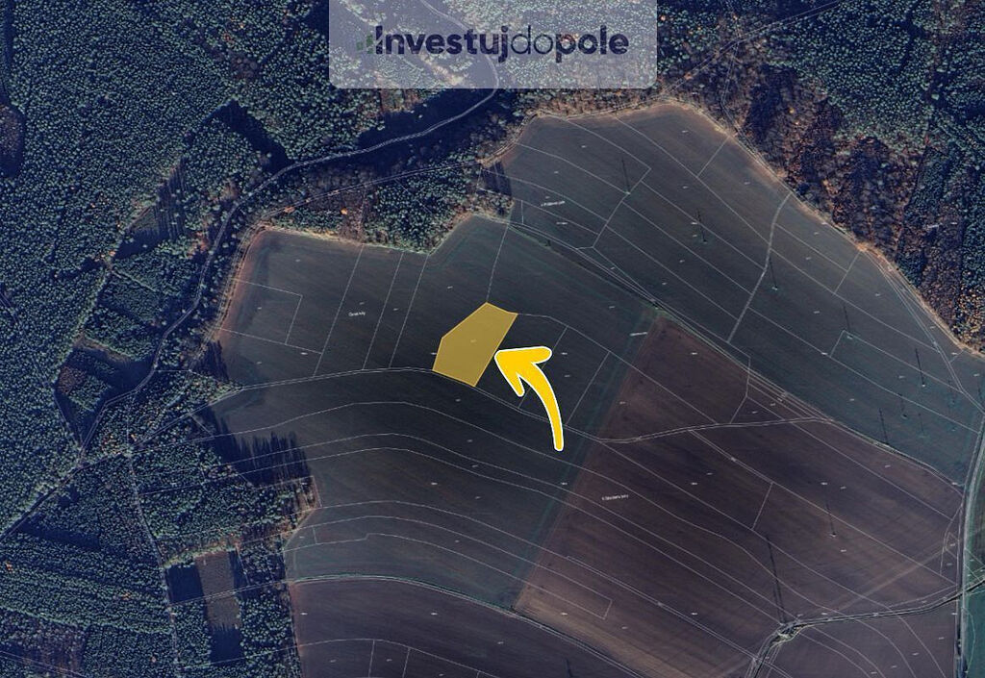
Task: Click the small label inside the brown field
Action: [615, 496]
